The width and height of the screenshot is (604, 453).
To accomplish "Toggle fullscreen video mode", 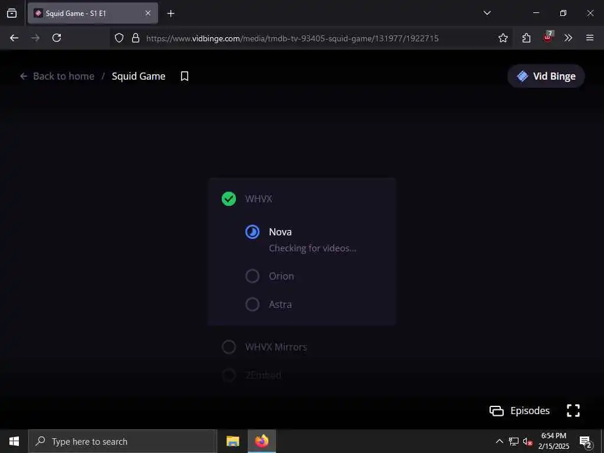I will [573, 411].
